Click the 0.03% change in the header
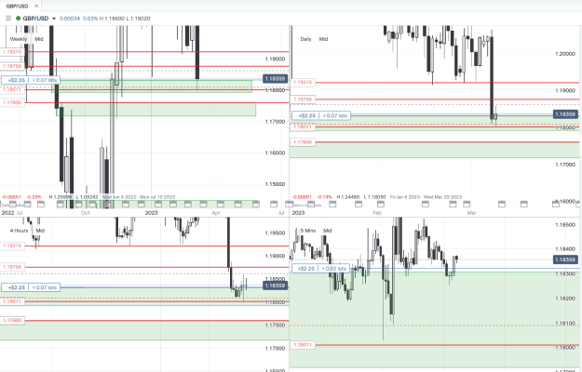The width and height of the screenshot is (582, 372). click(x=90, y=19)
